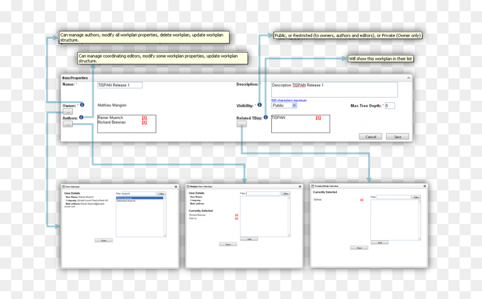Click the Multiple User Selection title icon
The image size is (482, 299).
(188, 186)
